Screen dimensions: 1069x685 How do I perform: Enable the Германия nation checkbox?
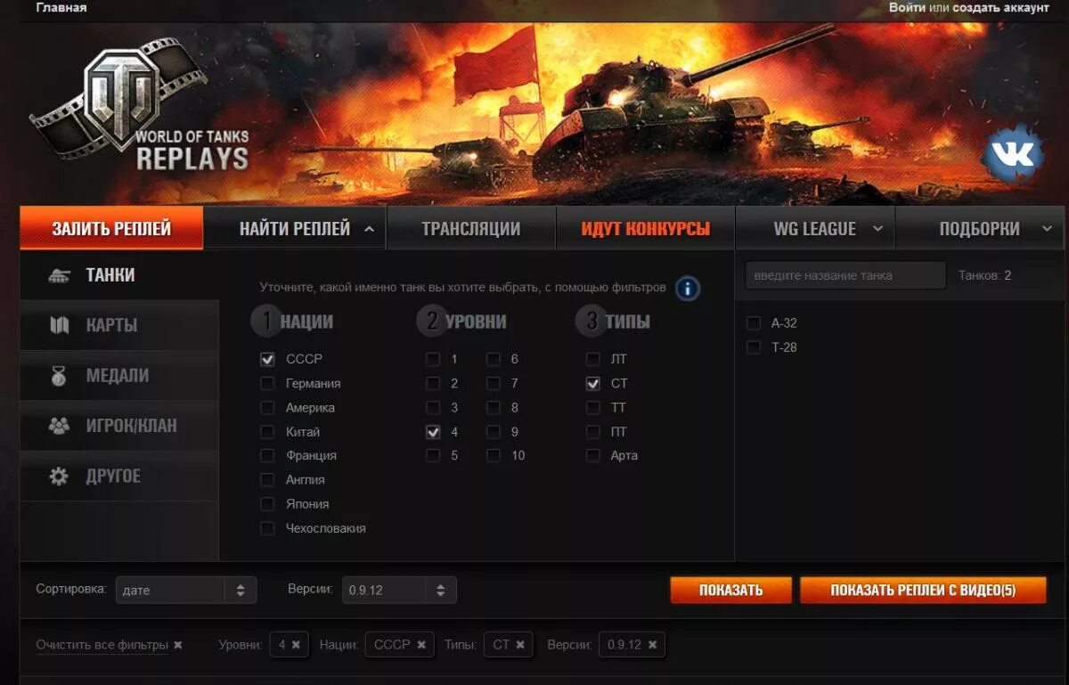[267, 383]
